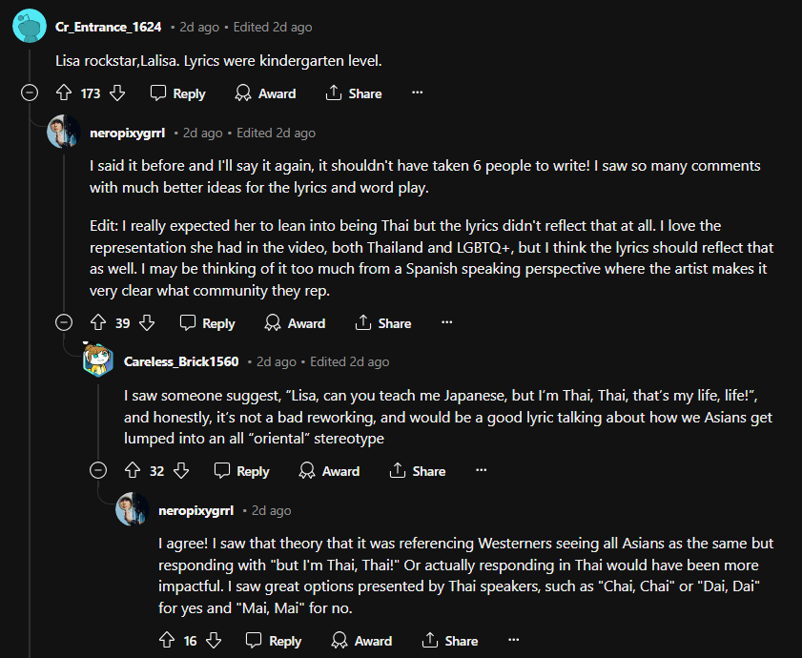Downvote Careless_Brick1560's comment
This screenshot has height=658, width=802.
click(x=181, y=471)
